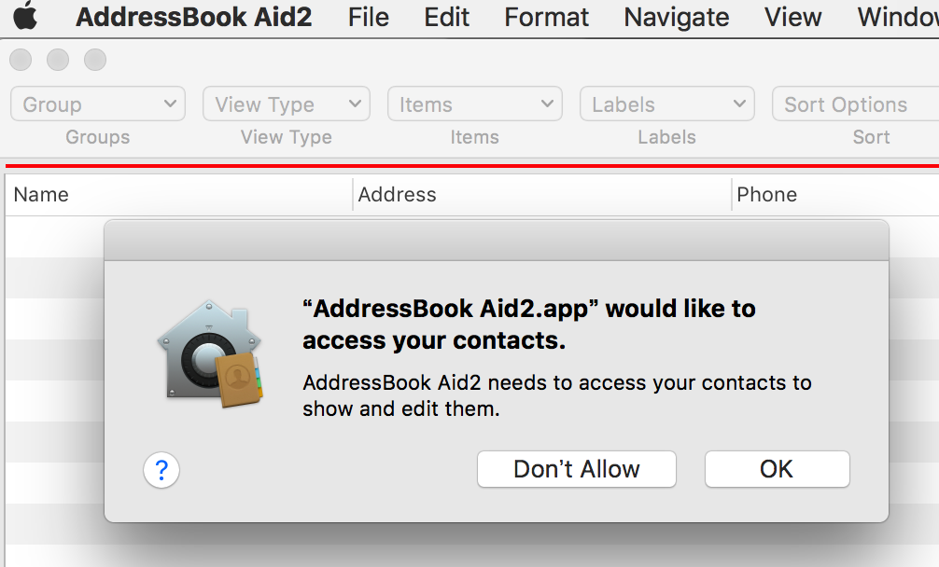The height and width of the screenshot is (567, 939).
Task: Open the Group dropdown
Action: pyautogui.click(x=98, y=104)
